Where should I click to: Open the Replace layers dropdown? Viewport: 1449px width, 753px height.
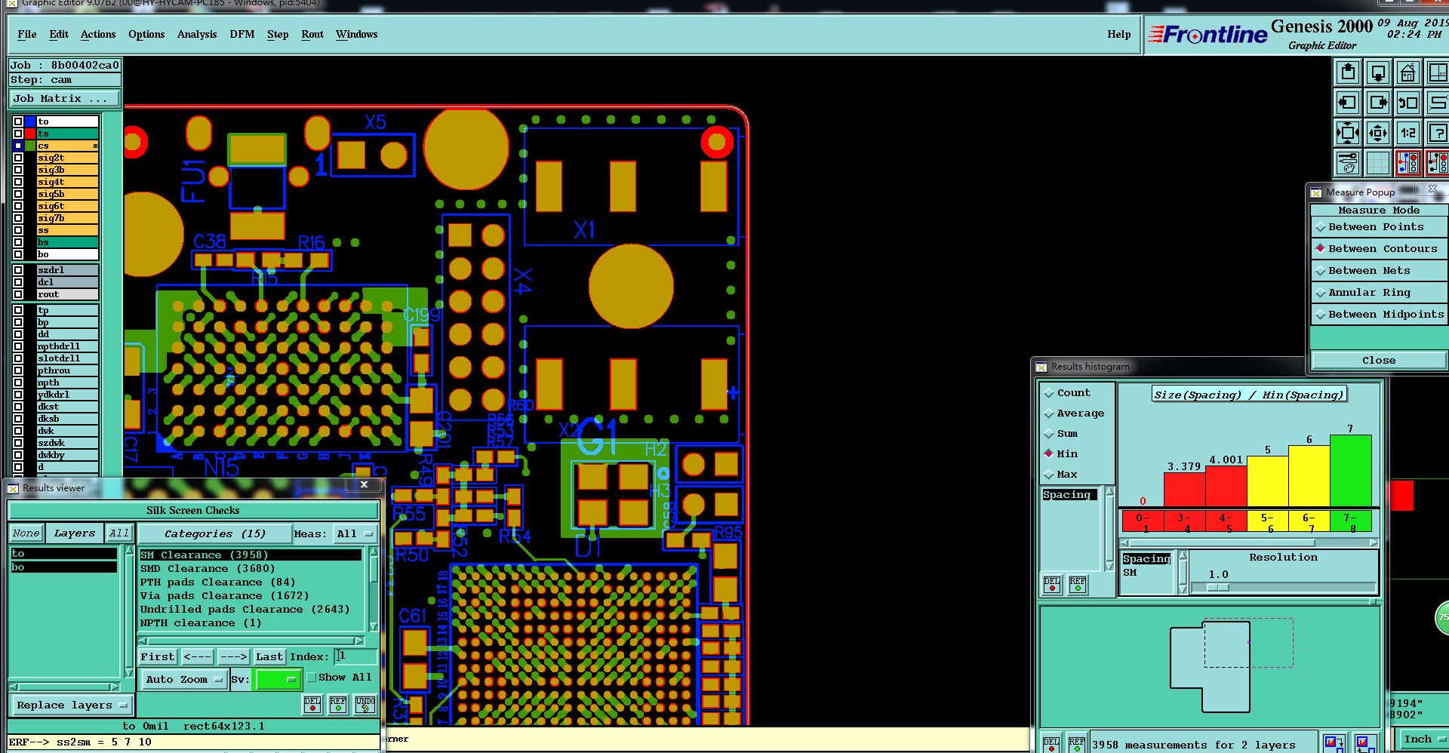click(72, 705)
